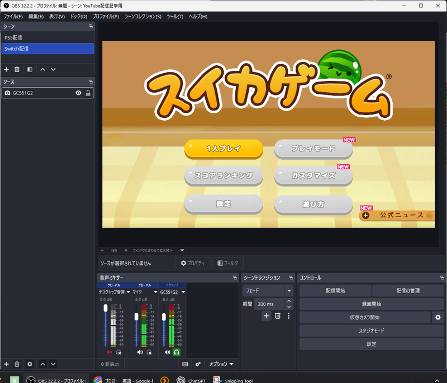
Task: Open the preview scaling dropdown arrow
Action: [182, 250]
